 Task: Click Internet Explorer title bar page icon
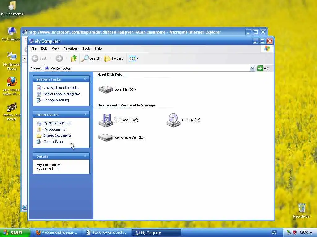[x=25, y=32]
